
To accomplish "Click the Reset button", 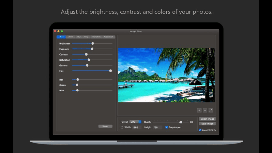I will pos(105,126).
